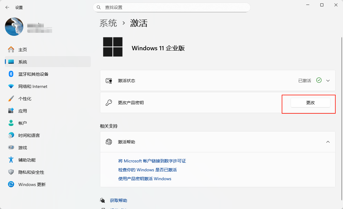The image size is (343, 209).
Task: Open the Accounts (帐户) person icon
Action: click(11, 123)
